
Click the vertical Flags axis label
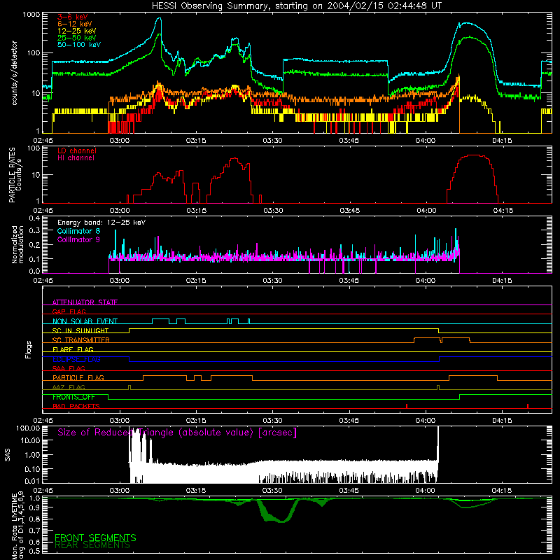[x=29, y=349]
